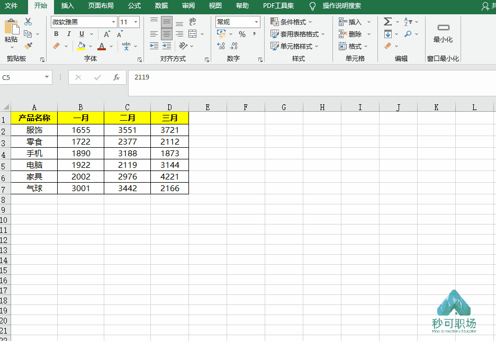Click 删除 in the cells group
The image size is (496, 341).
tap(350, 34)
